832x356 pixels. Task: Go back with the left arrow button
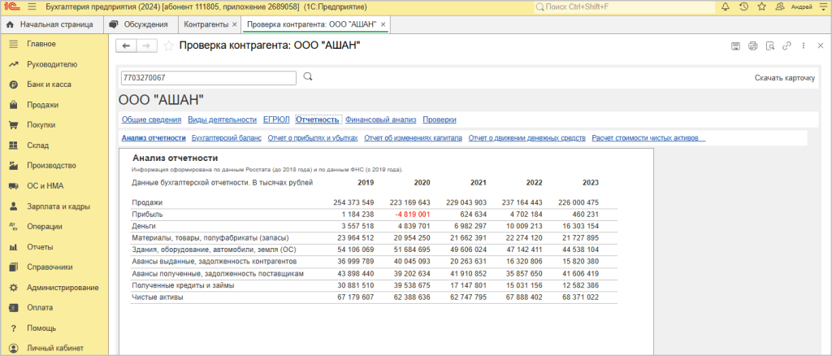point(126,46)
